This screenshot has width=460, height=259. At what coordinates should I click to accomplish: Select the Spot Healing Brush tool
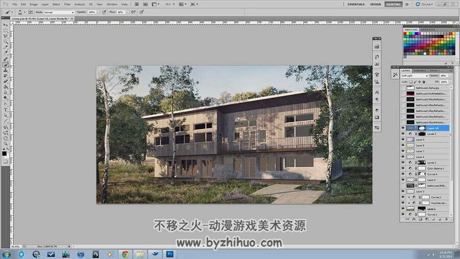pyautogui.click(x=5, y=59)
